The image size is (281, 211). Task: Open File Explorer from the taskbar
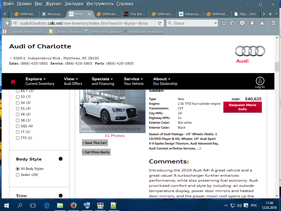tap(60, 206)
